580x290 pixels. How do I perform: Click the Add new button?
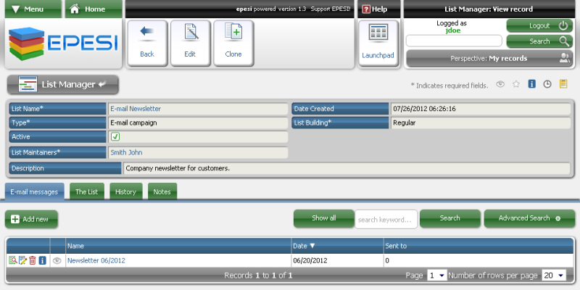pos(31,219)
